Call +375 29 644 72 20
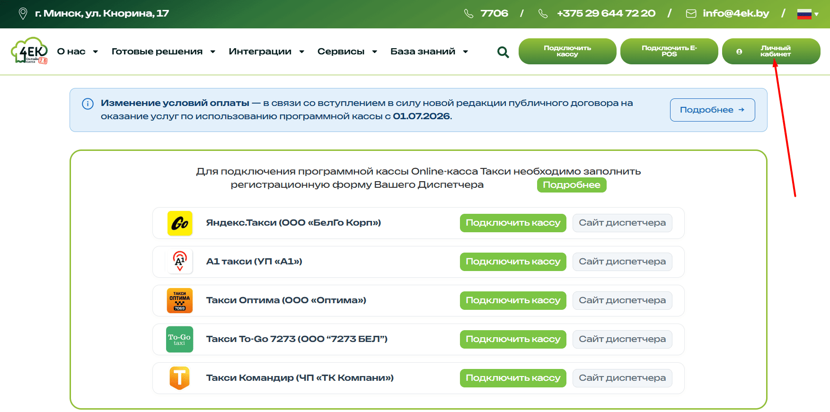 coord(606,13)
